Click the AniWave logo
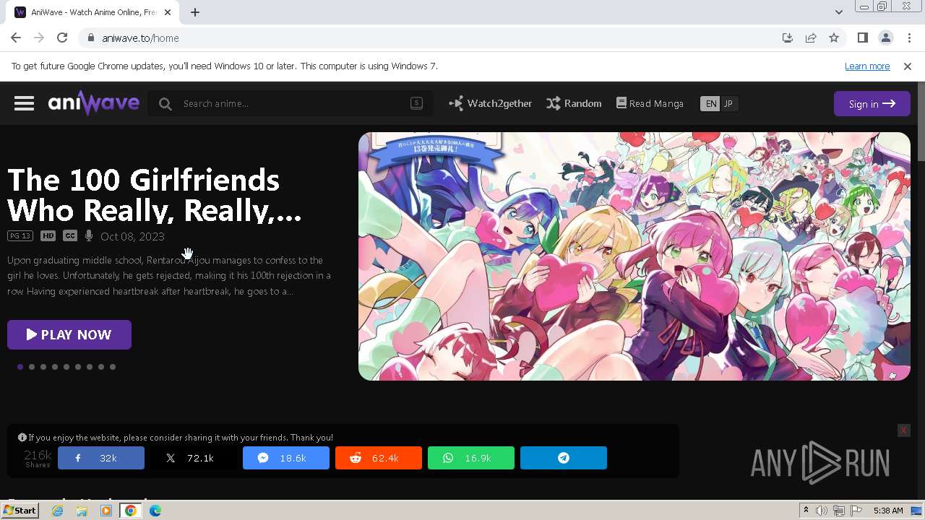Image resolution: width=925 pixels, height=520 pixels. click(93, 103)
